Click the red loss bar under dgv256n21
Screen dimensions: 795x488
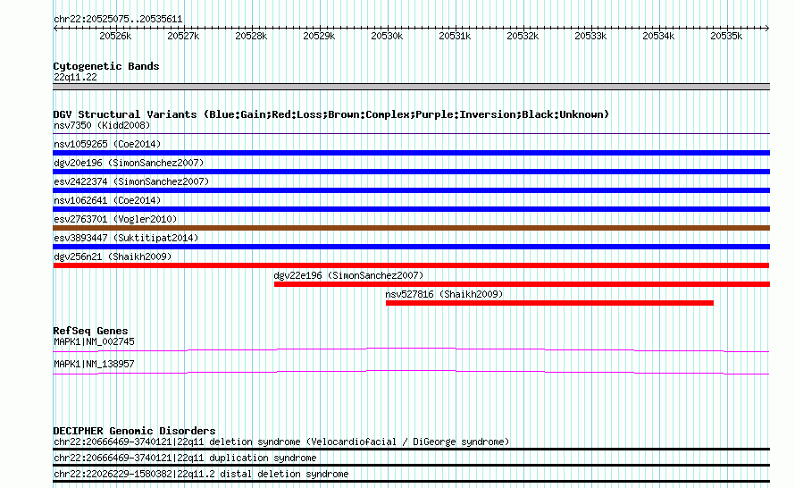[x=411, y=265]
